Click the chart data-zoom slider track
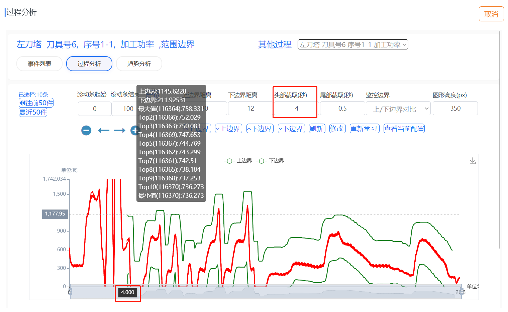This screenshot has height=312, width=508. [266, 292]
